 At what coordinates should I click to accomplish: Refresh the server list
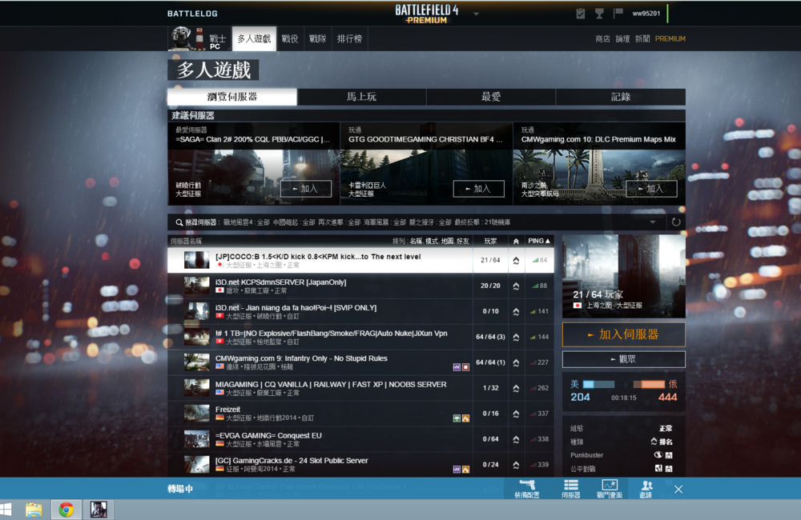click(676, 222)
